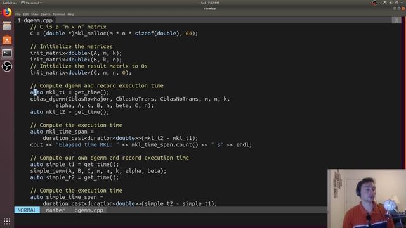Click the comment 'C is a m x n matrix'
This screenshot has height=228, width=406.
pos(69,27)
